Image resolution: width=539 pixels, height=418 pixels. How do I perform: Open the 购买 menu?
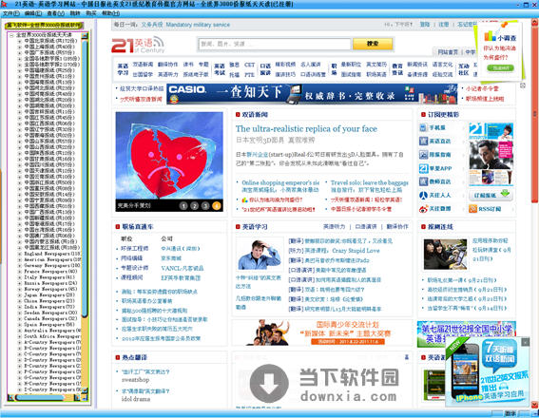tap(91, 13)
